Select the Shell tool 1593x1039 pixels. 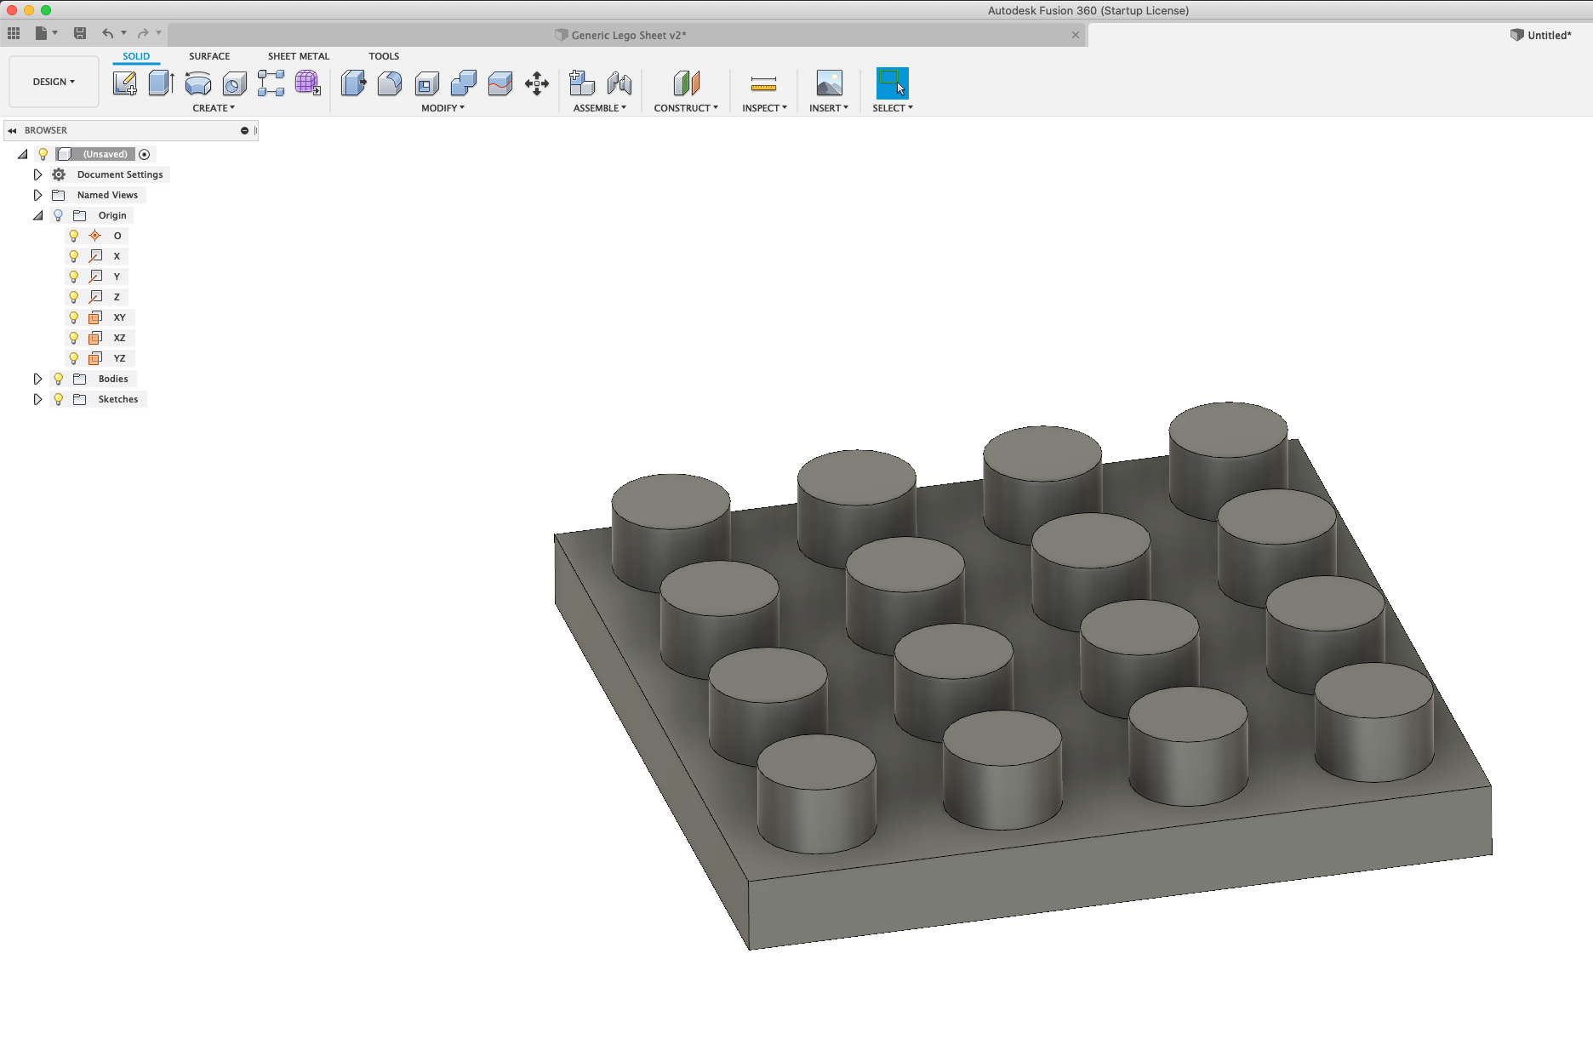click(426, 83)
